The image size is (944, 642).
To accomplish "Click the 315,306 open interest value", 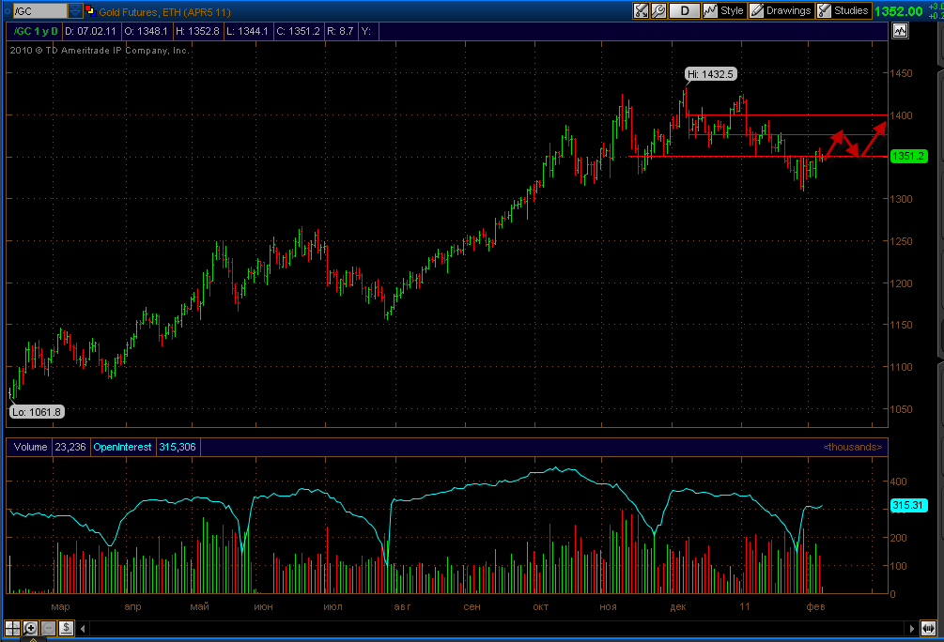I will tap(177, 447).
